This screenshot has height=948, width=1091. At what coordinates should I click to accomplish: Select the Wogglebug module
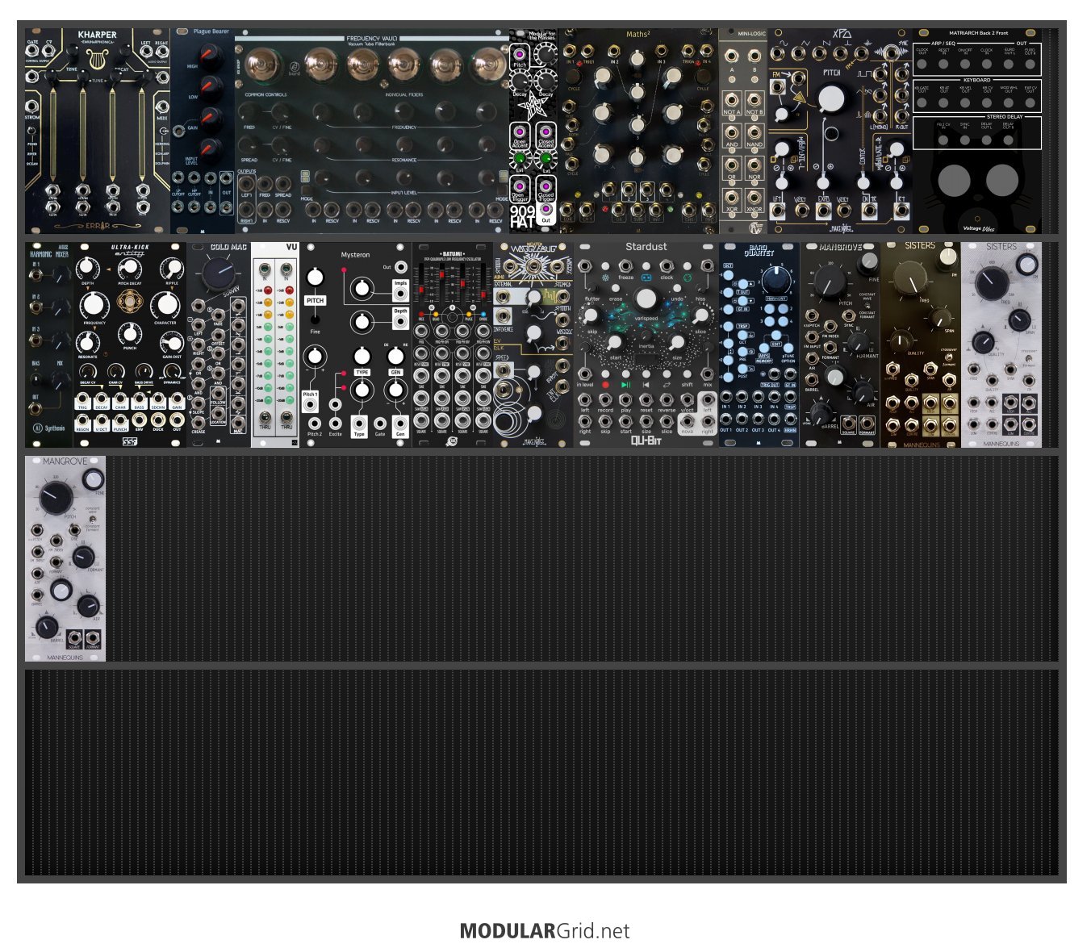click(x=533, y=345)
